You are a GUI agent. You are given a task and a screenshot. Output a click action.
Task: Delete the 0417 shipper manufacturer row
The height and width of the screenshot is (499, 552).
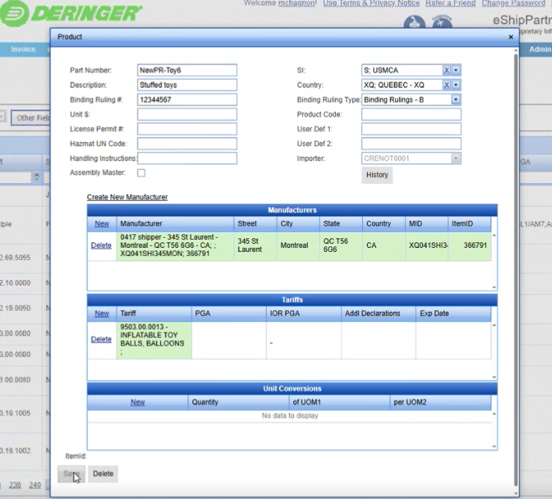(101, 246)
